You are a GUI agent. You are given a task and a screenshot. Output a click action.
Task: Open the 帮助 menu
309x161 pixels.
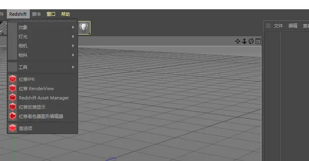[x=66, y=14]
